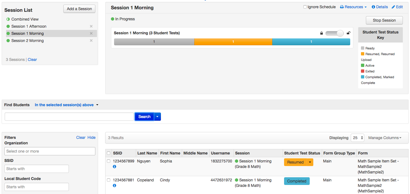The height and width of the screenshot is (194, 410).
Task: Click the Find Students search input field
Action: (69, 117)
